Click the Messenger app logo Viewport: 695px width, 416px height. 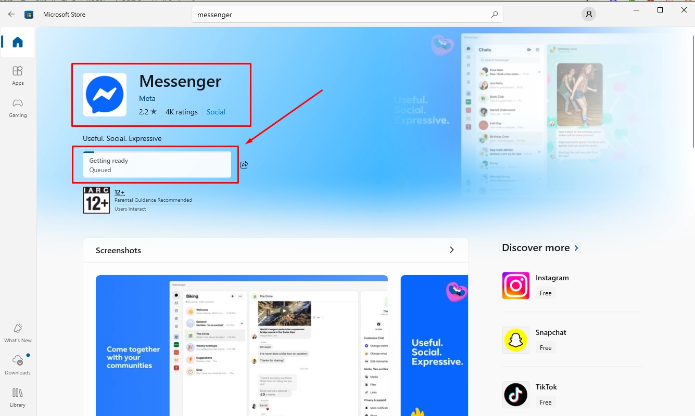[105, 95]
